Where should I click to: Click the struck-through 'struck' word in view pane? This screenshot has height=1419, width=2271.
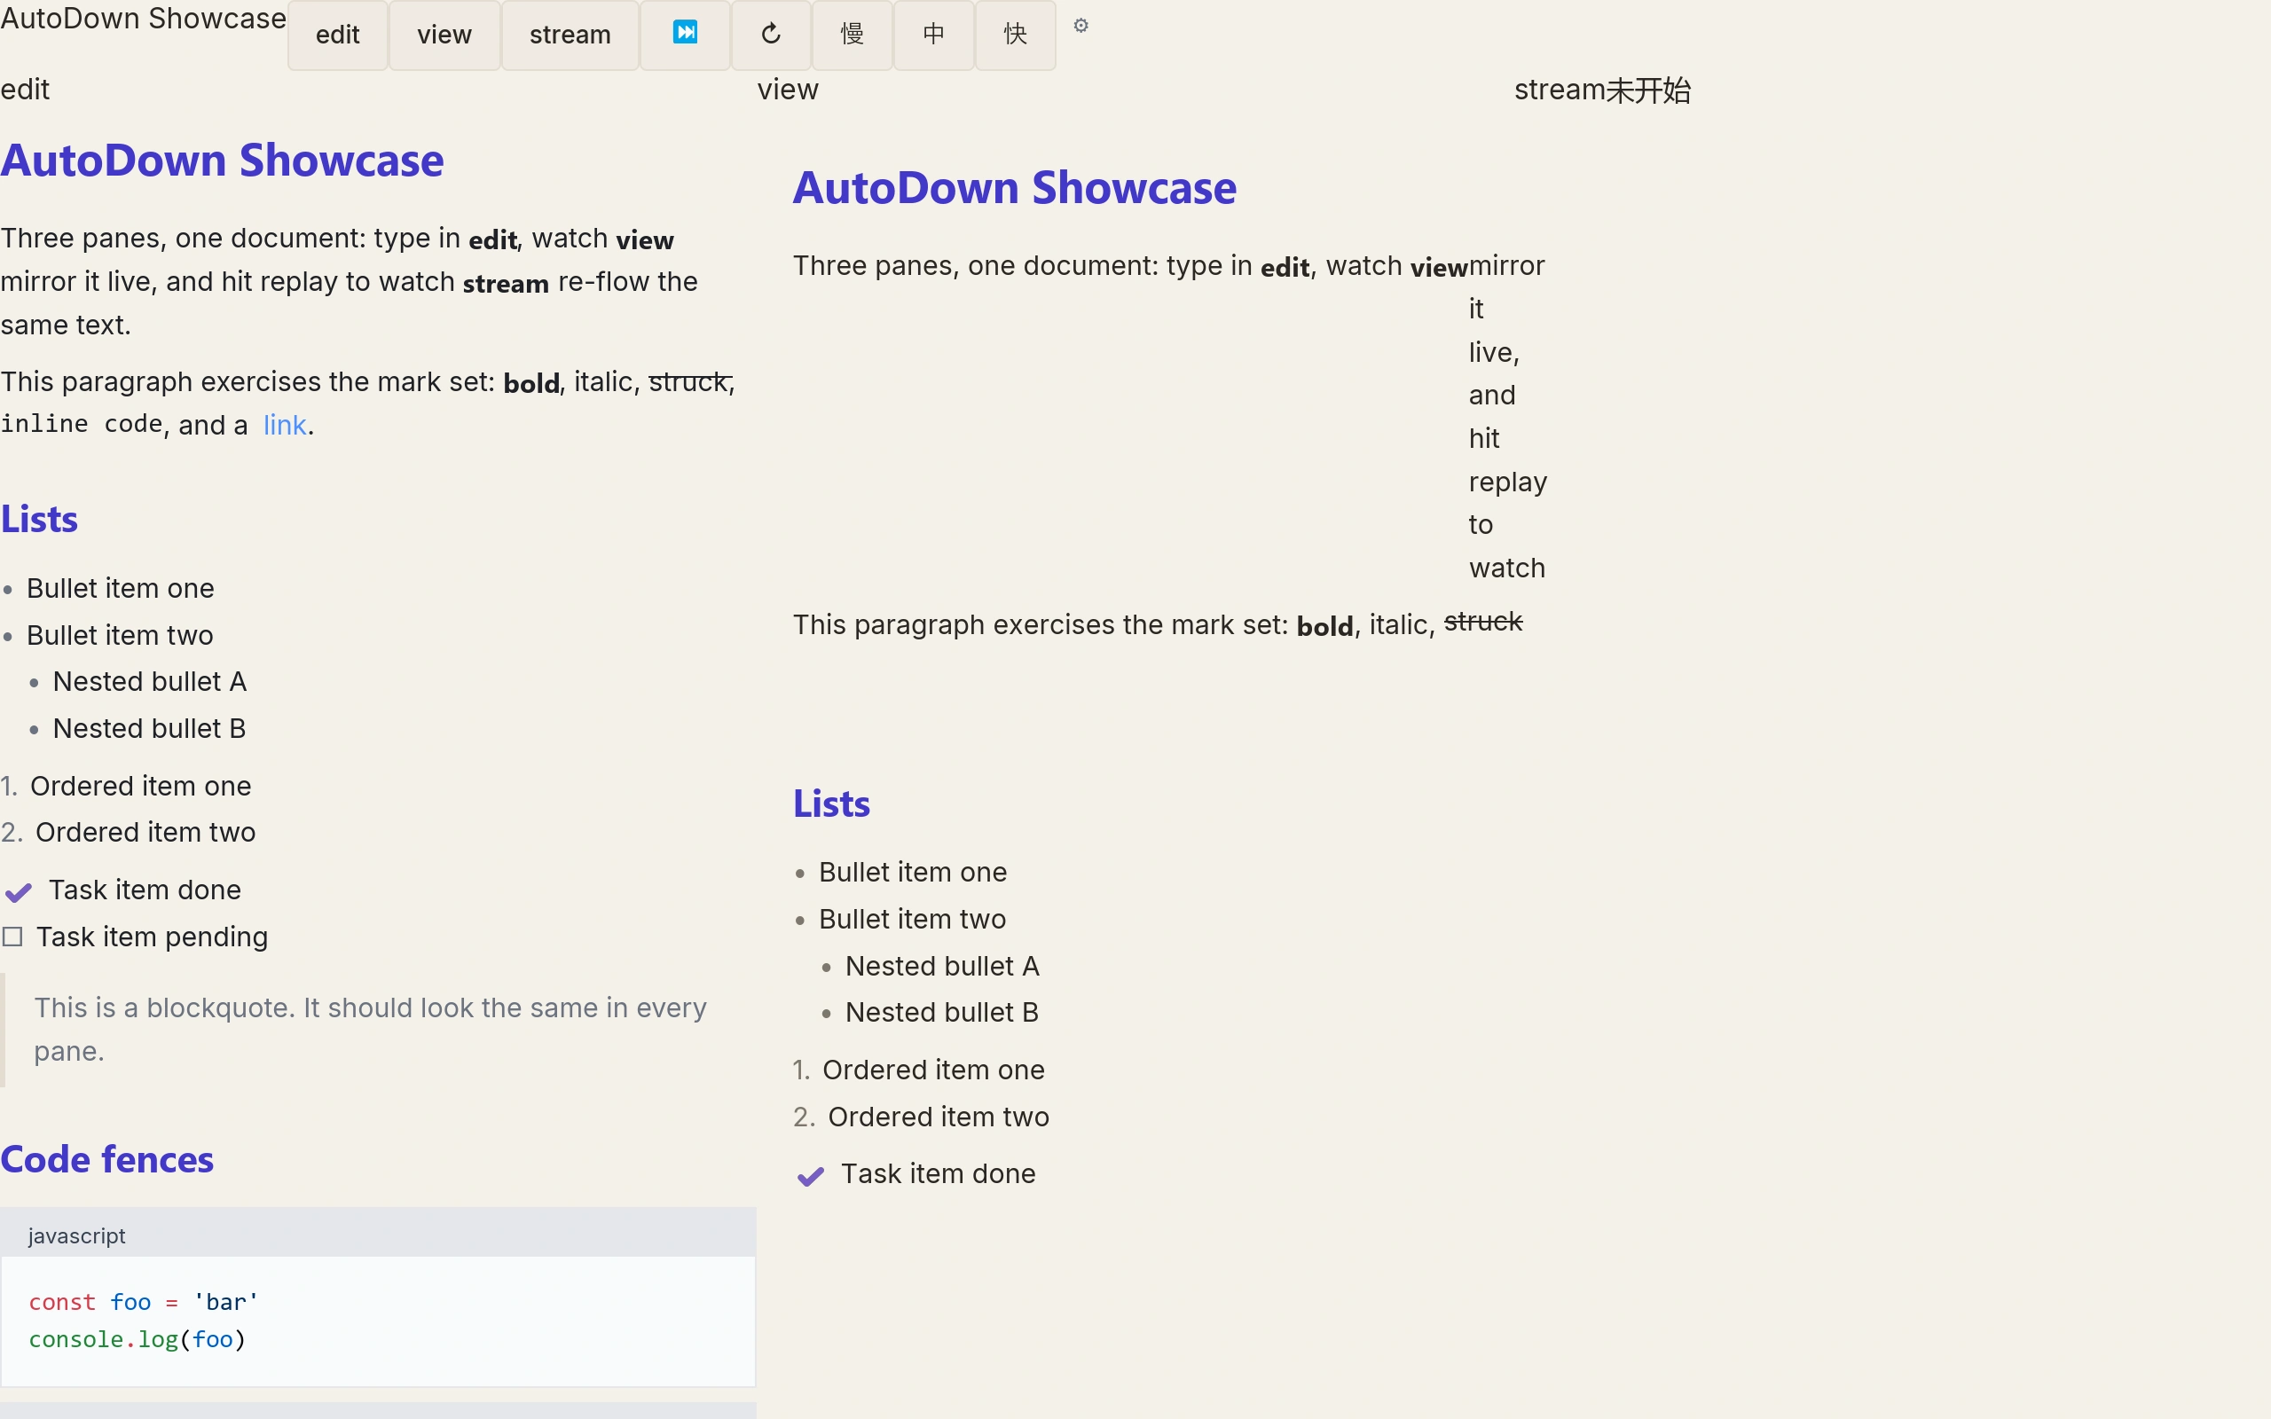click(1482, 622)
